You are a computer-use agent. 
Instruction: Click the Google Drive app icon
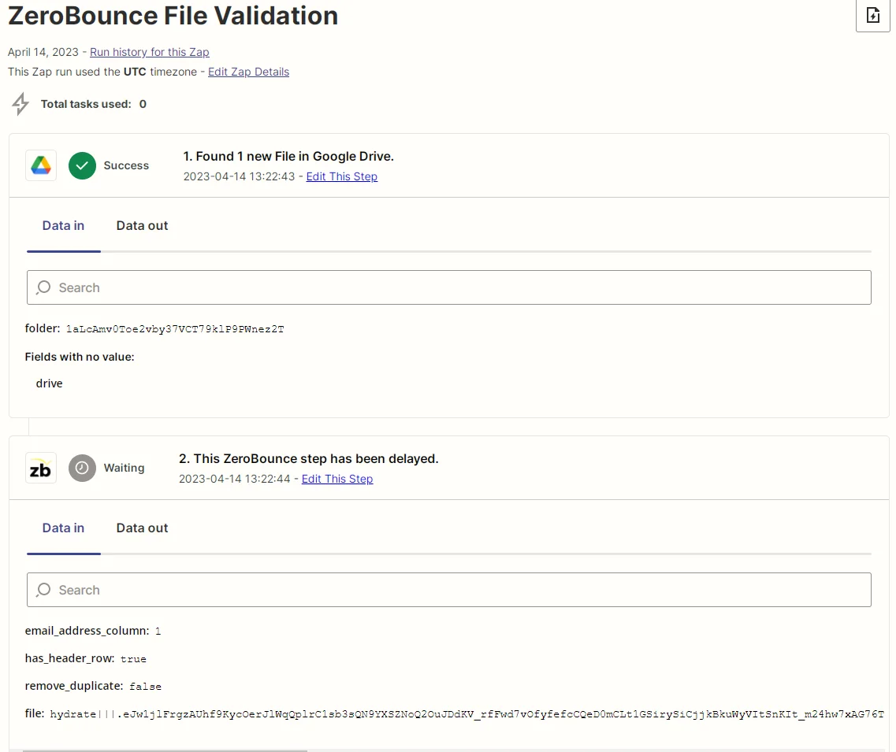tap(40, 165)
